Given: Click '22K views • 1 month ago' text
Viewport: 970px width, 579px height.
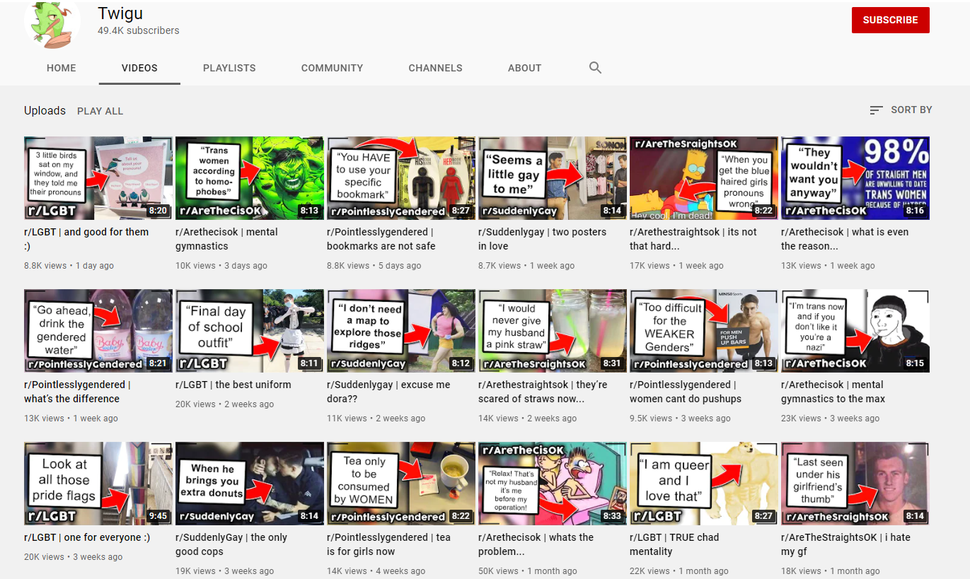Looking at the screenshot, I should click(x=679, y=571).
